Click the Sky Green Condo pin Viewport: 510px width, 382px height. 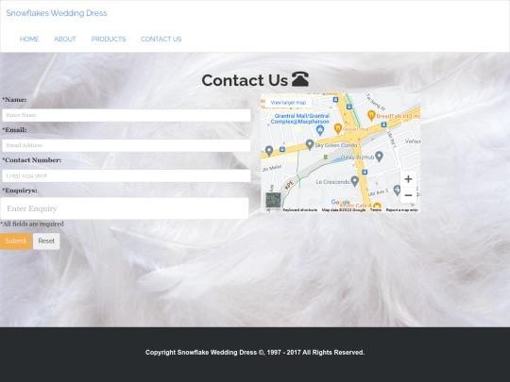pyautogui.click(x=310, y=144)
